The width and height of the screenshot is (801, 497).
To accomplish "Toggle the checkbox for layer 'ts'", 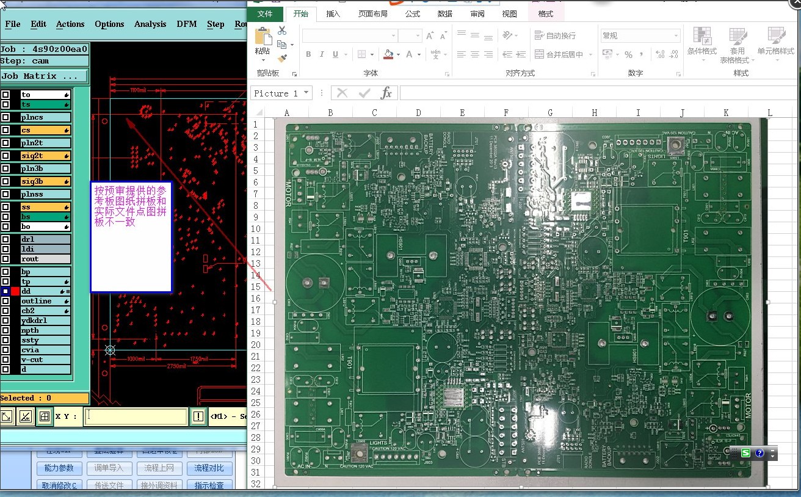I will 5,105.
